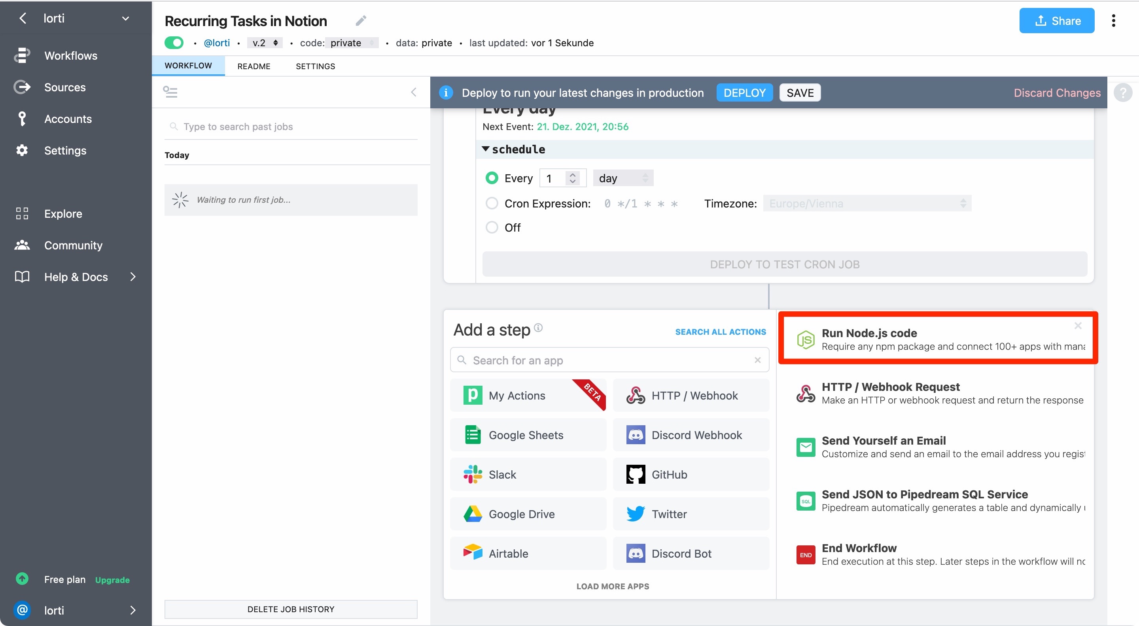Open the three-dot more options menu
The height and width of the screenshot is (626, 1139).
1113,20
